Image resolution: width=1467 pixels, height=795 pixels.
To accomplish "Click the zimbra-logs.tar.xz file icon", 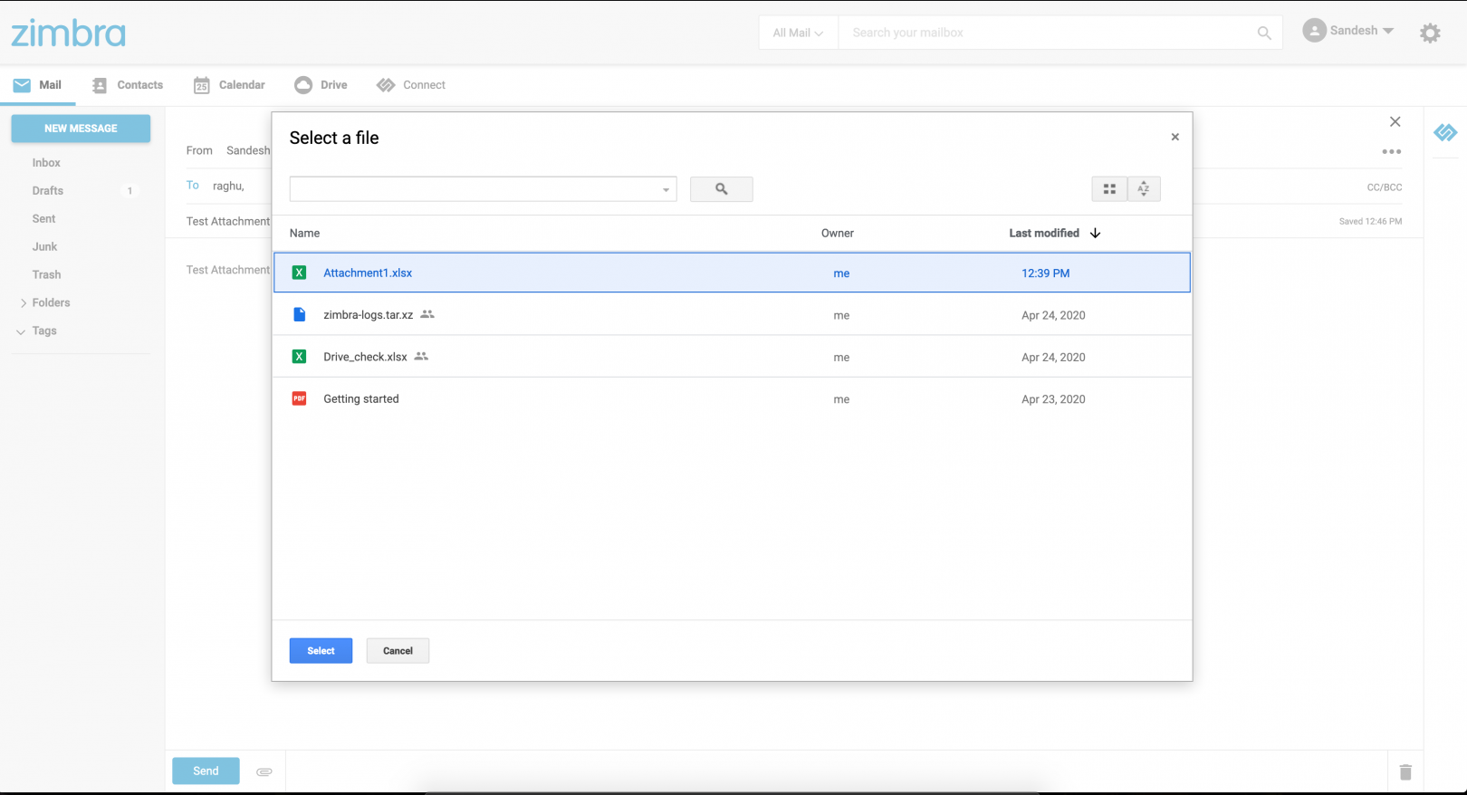I will (299, 314).
